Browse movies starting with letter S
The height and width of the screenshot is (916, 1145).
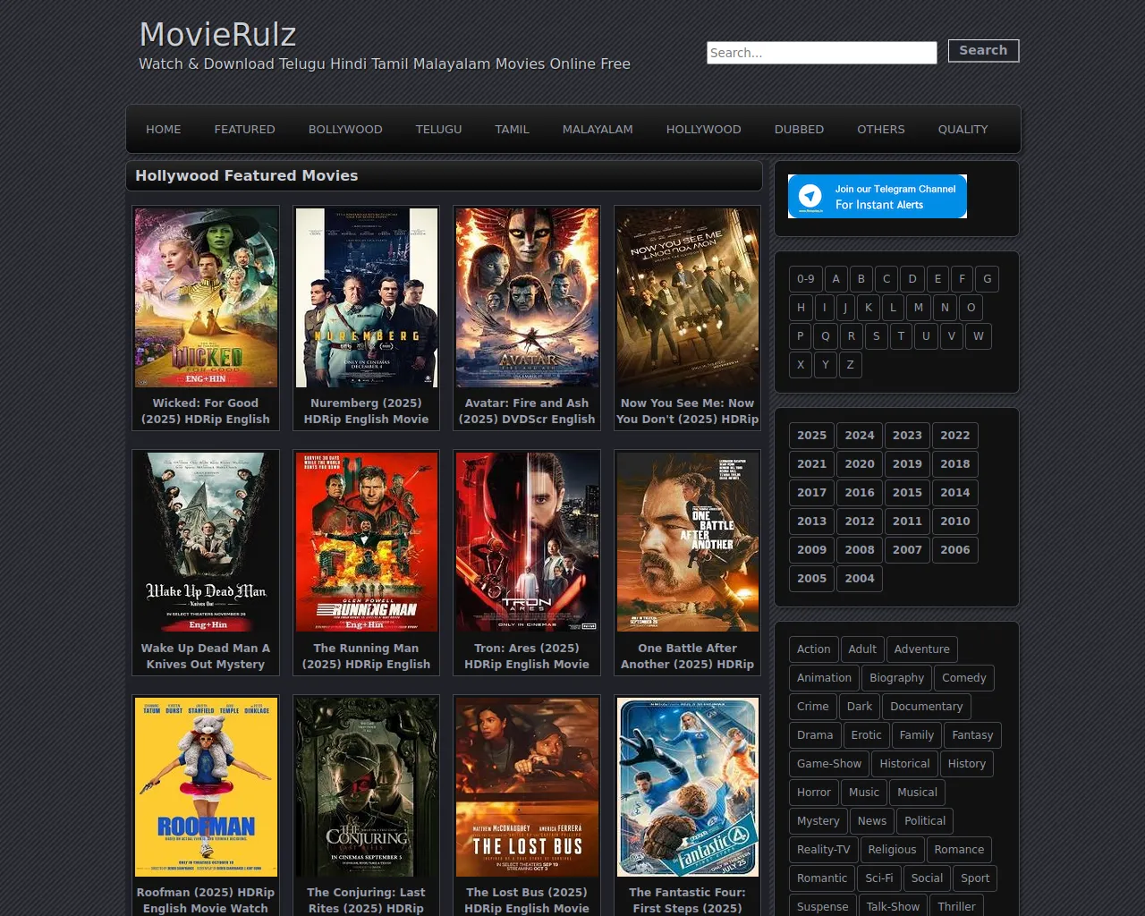(877, 336)
